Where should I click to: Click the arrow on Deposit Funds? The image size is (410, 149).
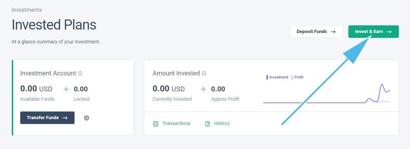(333, 32)
